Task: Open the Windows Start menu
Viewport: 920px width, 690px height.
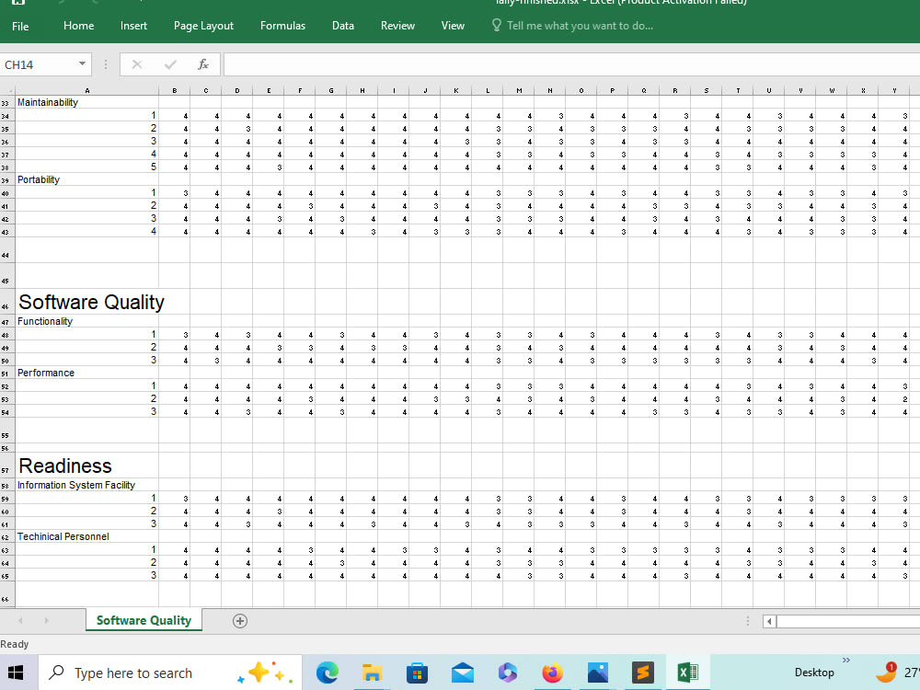Action: [x=16, y=673]
